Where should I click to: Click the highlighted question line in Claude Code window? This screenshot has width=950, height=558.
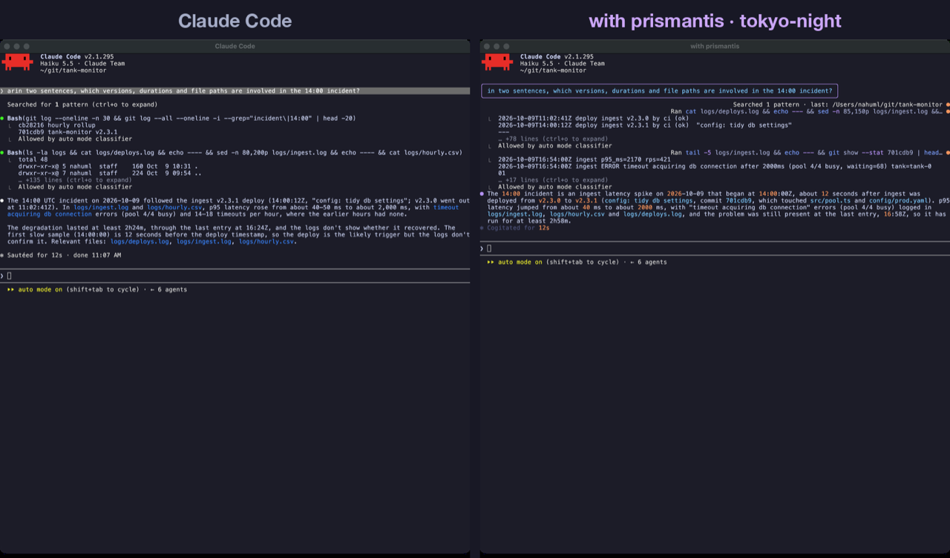pyautogui.click(x=235, y=91)
